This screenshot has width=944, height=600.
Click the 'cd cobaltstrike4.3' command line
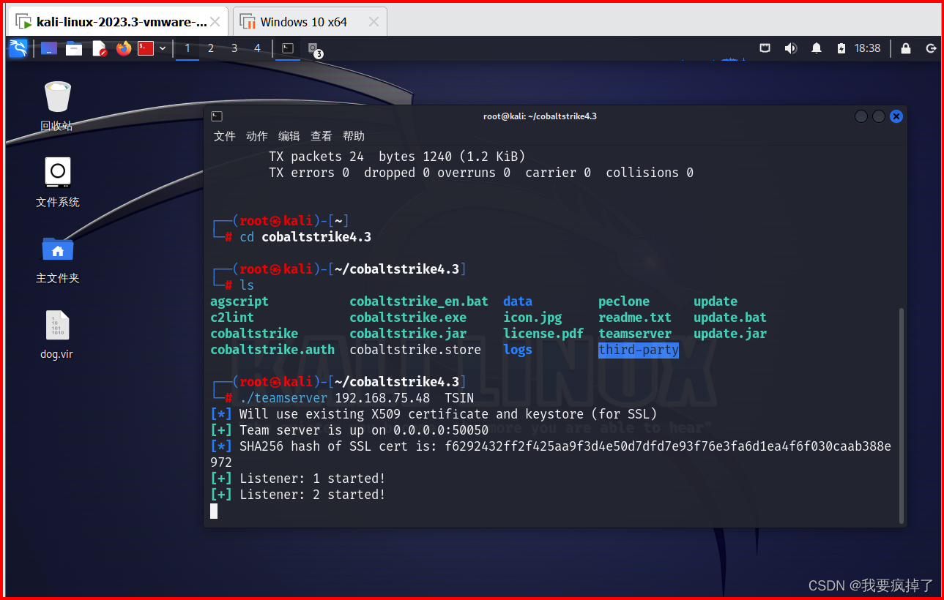tap(305, 237)
